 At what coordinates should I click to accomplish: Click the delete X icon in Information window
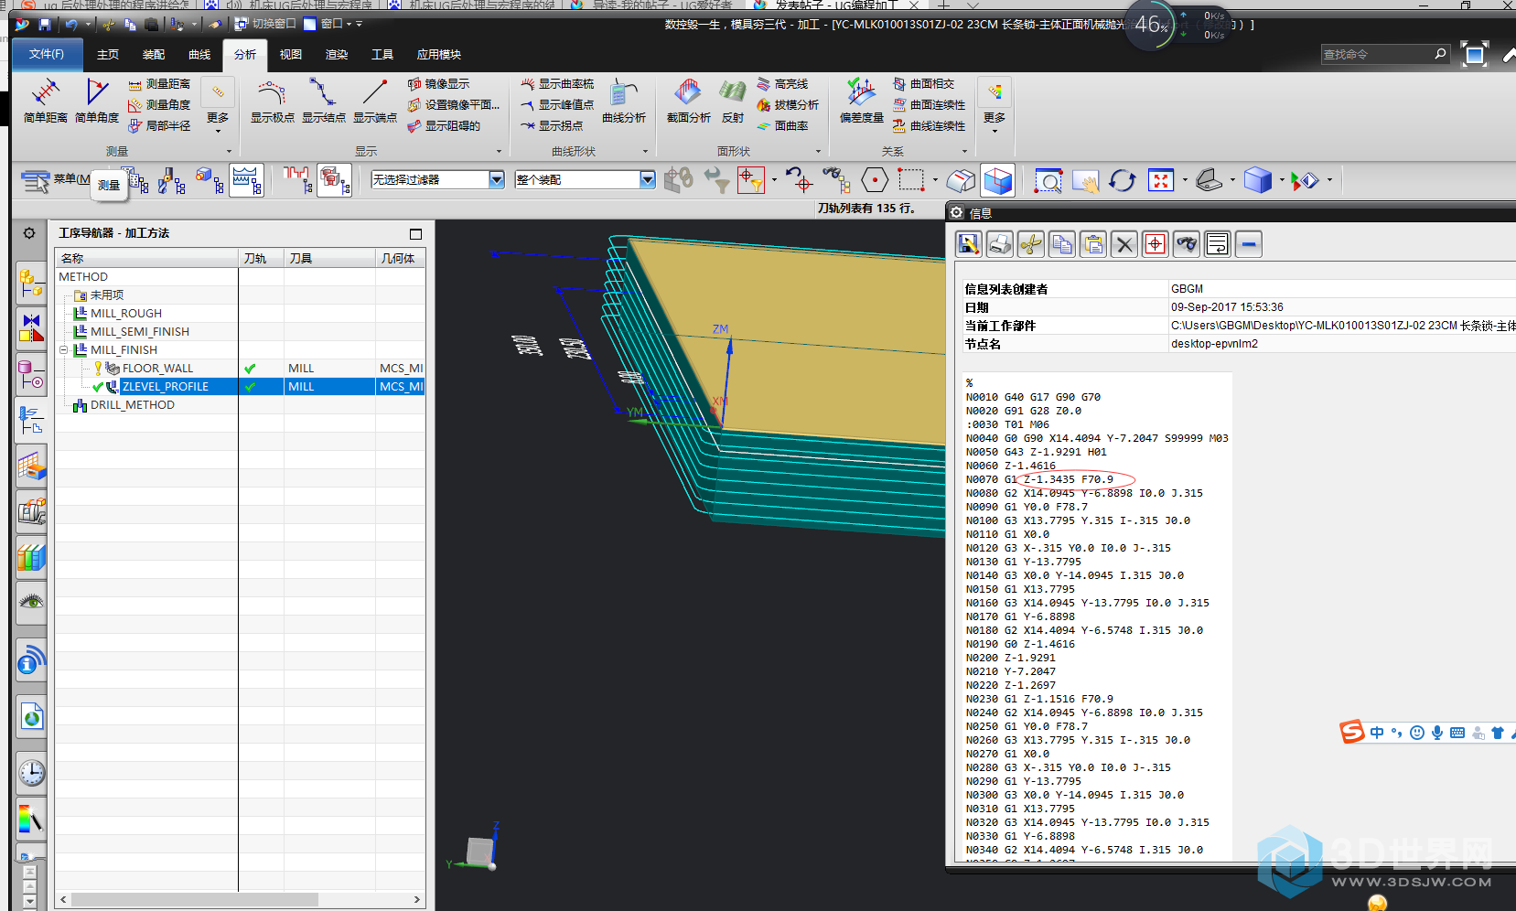click(x=1124, y=244)
